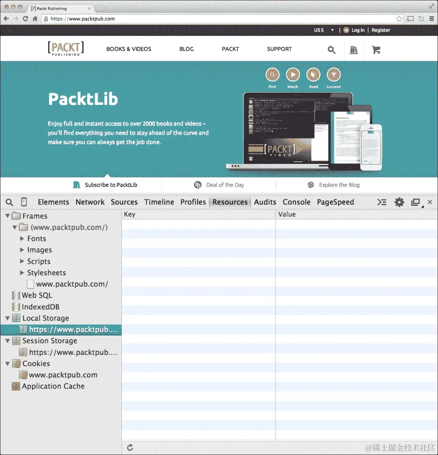
Task: Select Session Storage https://www.packtpub entry
Action: [68, 352]
